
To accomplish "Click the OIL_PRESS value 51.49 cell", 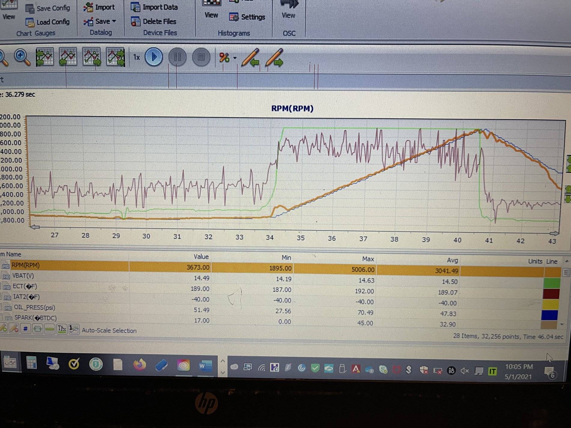I will point(201,310).
